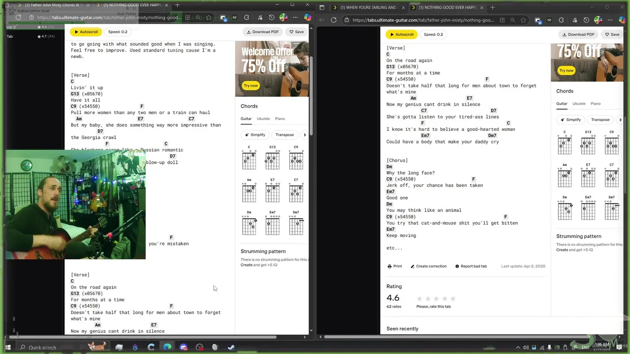Open Speed 0.2 setting in left window
The image size is (630, 354).
pos(118,31)
